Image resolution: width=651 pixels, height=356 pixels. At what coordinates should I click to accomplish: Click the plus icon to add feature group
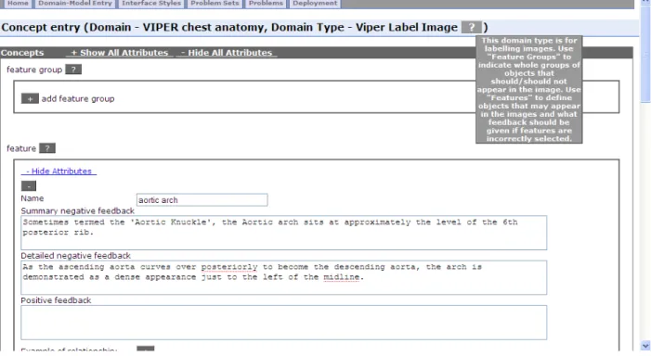(30, 98)
